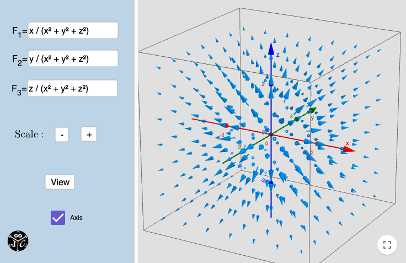Viewport: 406px width, 263px height.
Task: Select the green point on the y-axis
Action: coord(297,119)
